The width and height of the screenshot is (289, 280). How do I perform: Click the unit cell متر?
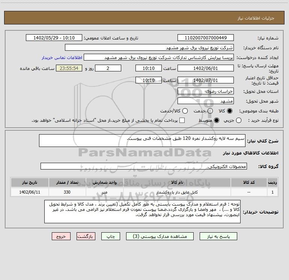(x=104, y=192)
